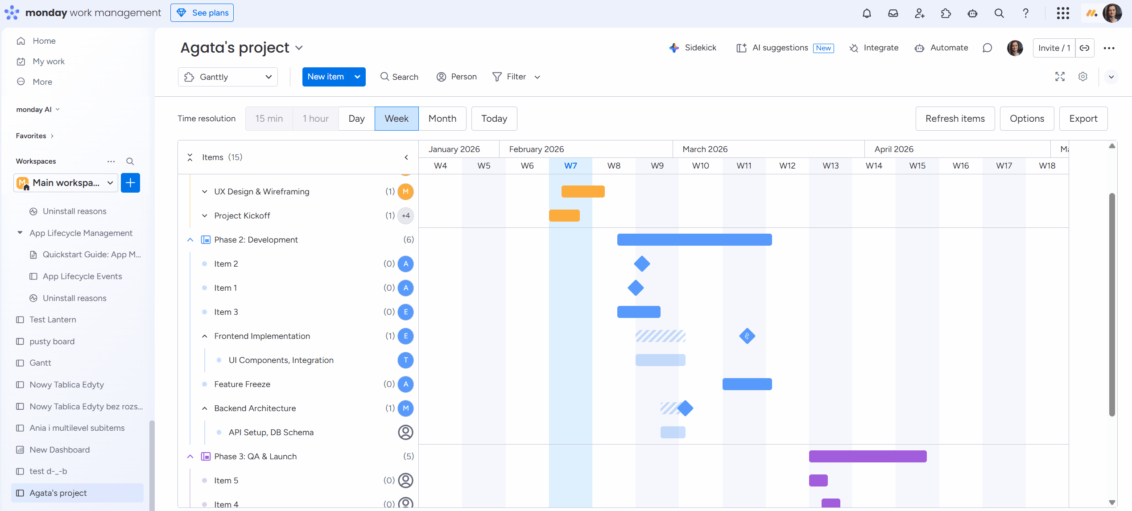
Task: Collapse the Phase 3: QA & Launch group
Action: coord(190,457)
